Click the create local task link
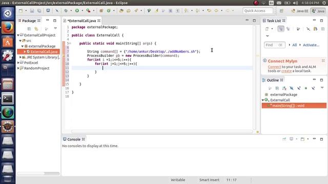 (x=286, y=71)
